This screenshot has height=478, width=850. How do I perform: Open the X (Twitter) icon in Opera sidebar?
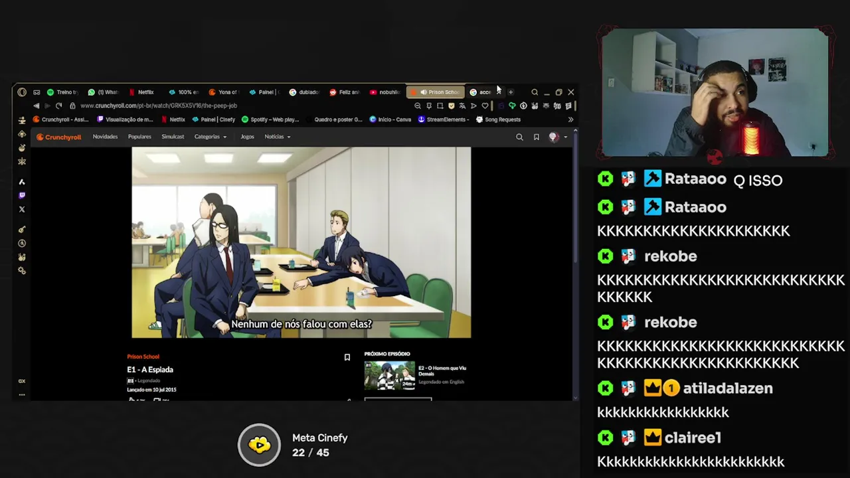tap(22, 209)
